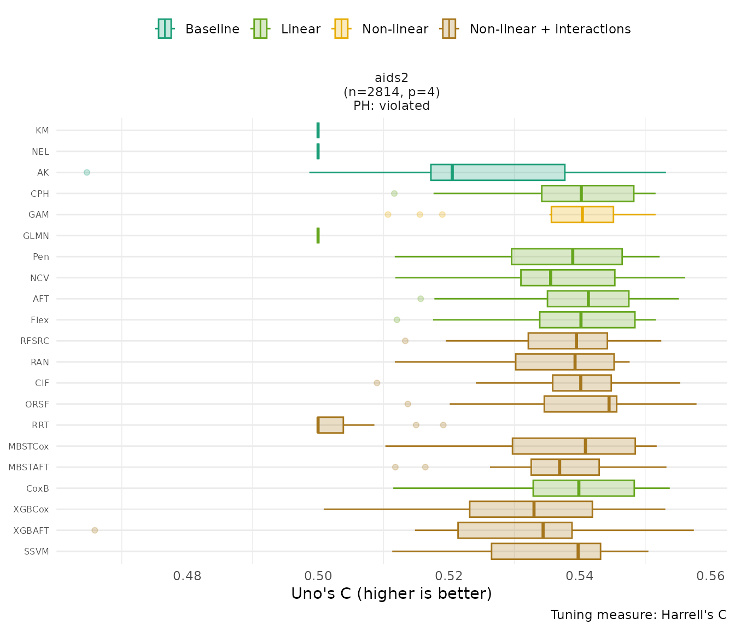The height and width of the screenshot is (630, 735).
Task: Click the leftmost GAM outlier point
Action: 388,214
